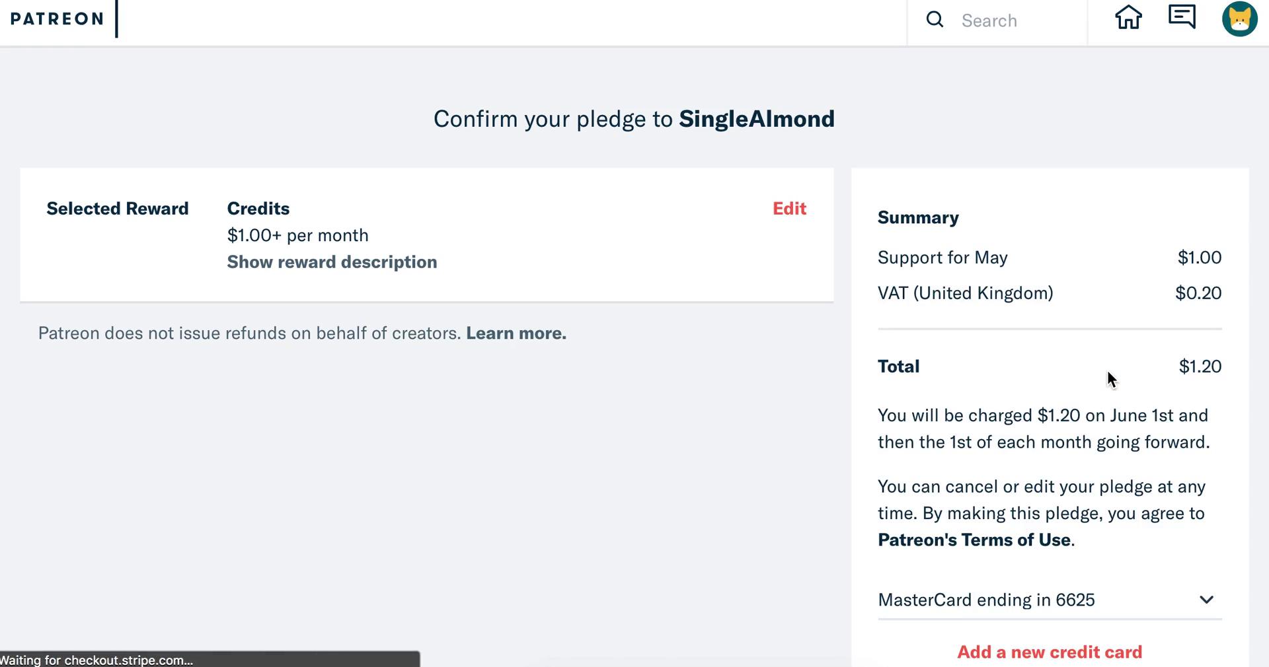This screenshot has height=667, width=1269.
Task: Select the Credits reward title
Action: point(258,209)
